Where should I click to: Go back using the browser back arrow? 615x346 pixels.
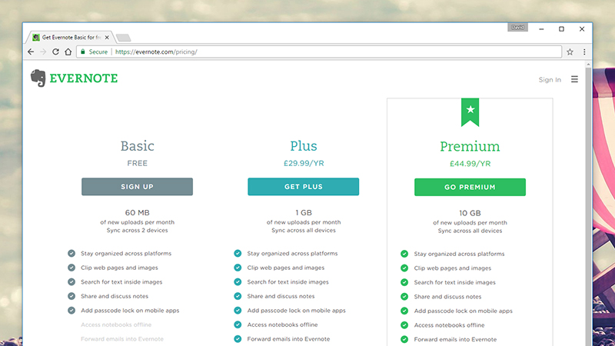coord(31,52)
